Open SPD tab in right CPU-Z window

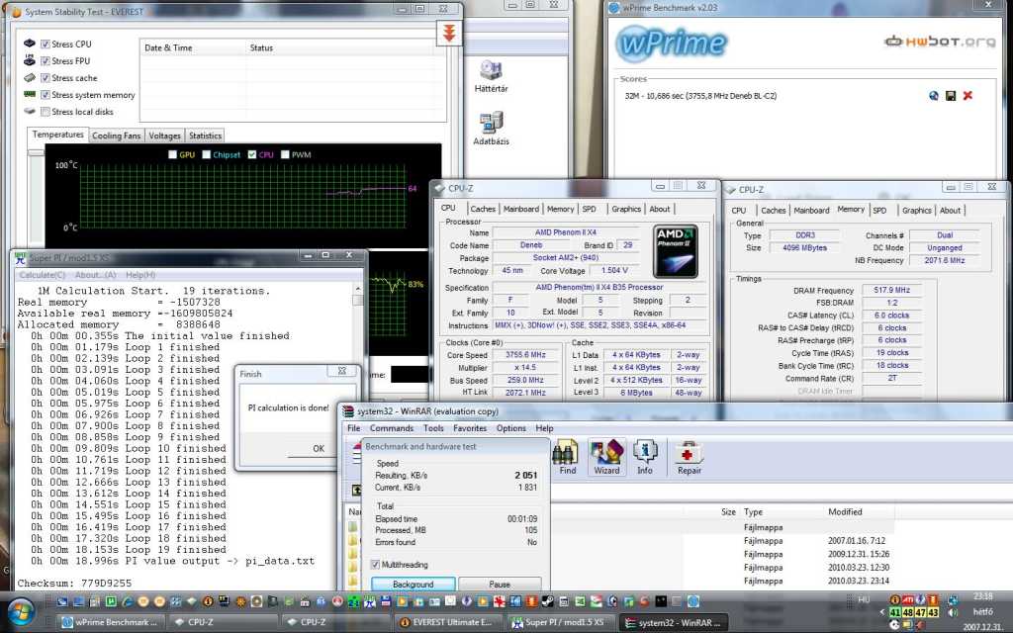pos(879,211)
